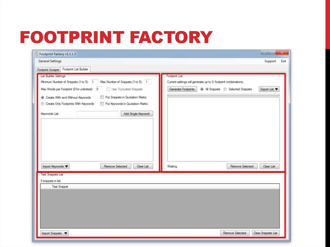Viewport: 330px width, 247px height.
Task: Expand the Export List dropdown
Action: click(x=269, y=89)
